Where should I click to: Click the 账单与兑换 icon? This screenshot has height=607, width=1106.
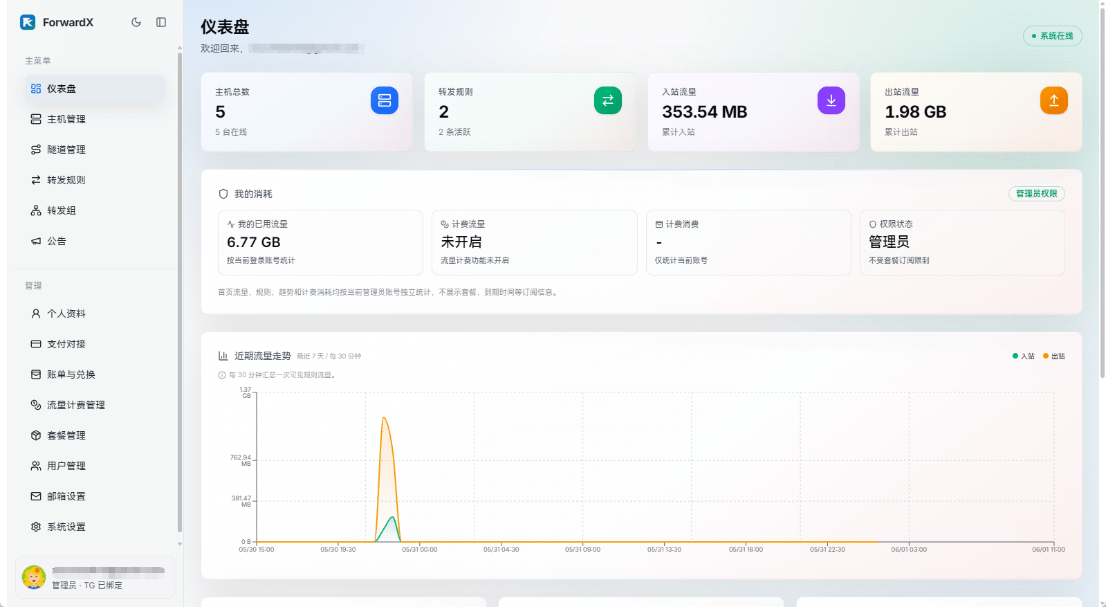36,374
